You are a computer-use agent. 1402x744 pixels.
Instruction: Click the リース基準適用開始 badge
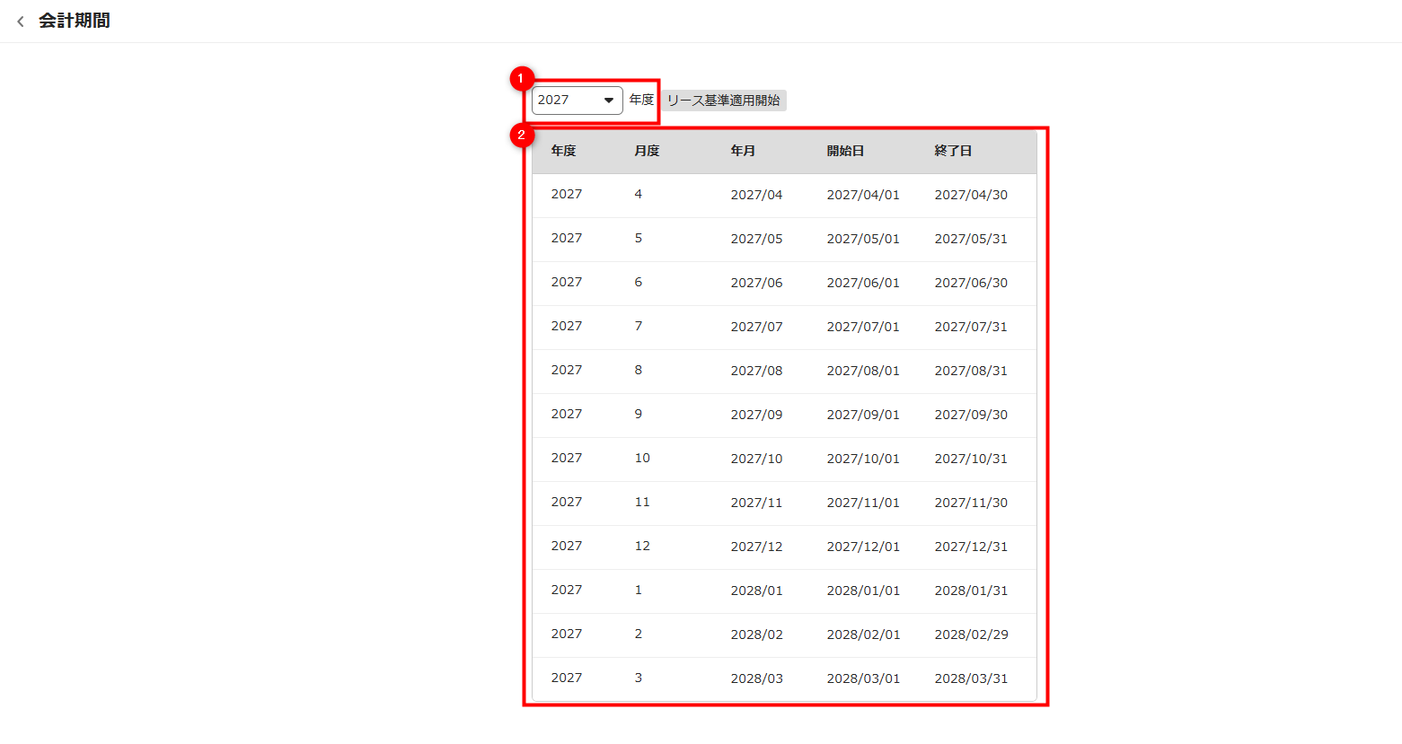[x=723, y=101]
